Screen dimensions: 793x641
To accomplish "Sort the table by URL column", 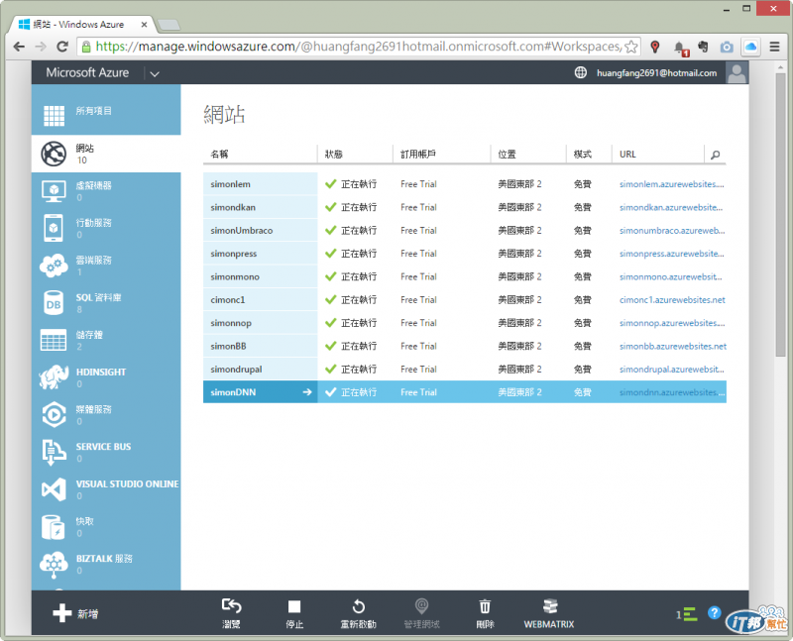I will pos(627,155).
